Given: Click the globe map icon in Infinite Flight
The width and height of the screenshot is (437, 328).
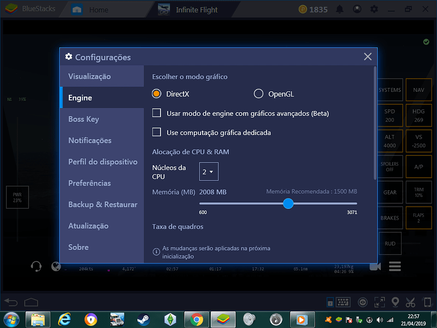Looking at the screenshot, I should click(x=56, y=266).
